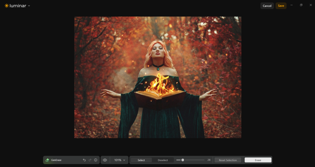Switch to Select mode
This screenshot has width=315, height=167.
click(141, 160)
